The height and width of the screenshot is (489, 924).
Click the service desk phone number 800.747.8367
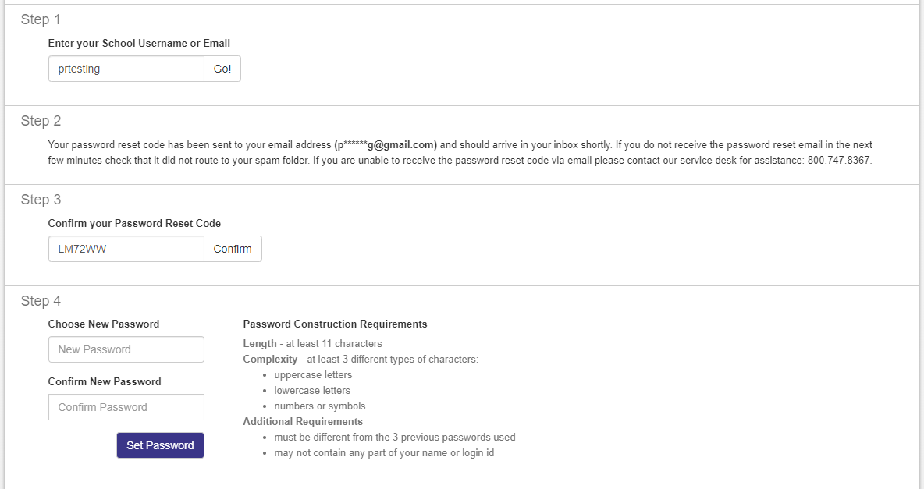point(837,160)
